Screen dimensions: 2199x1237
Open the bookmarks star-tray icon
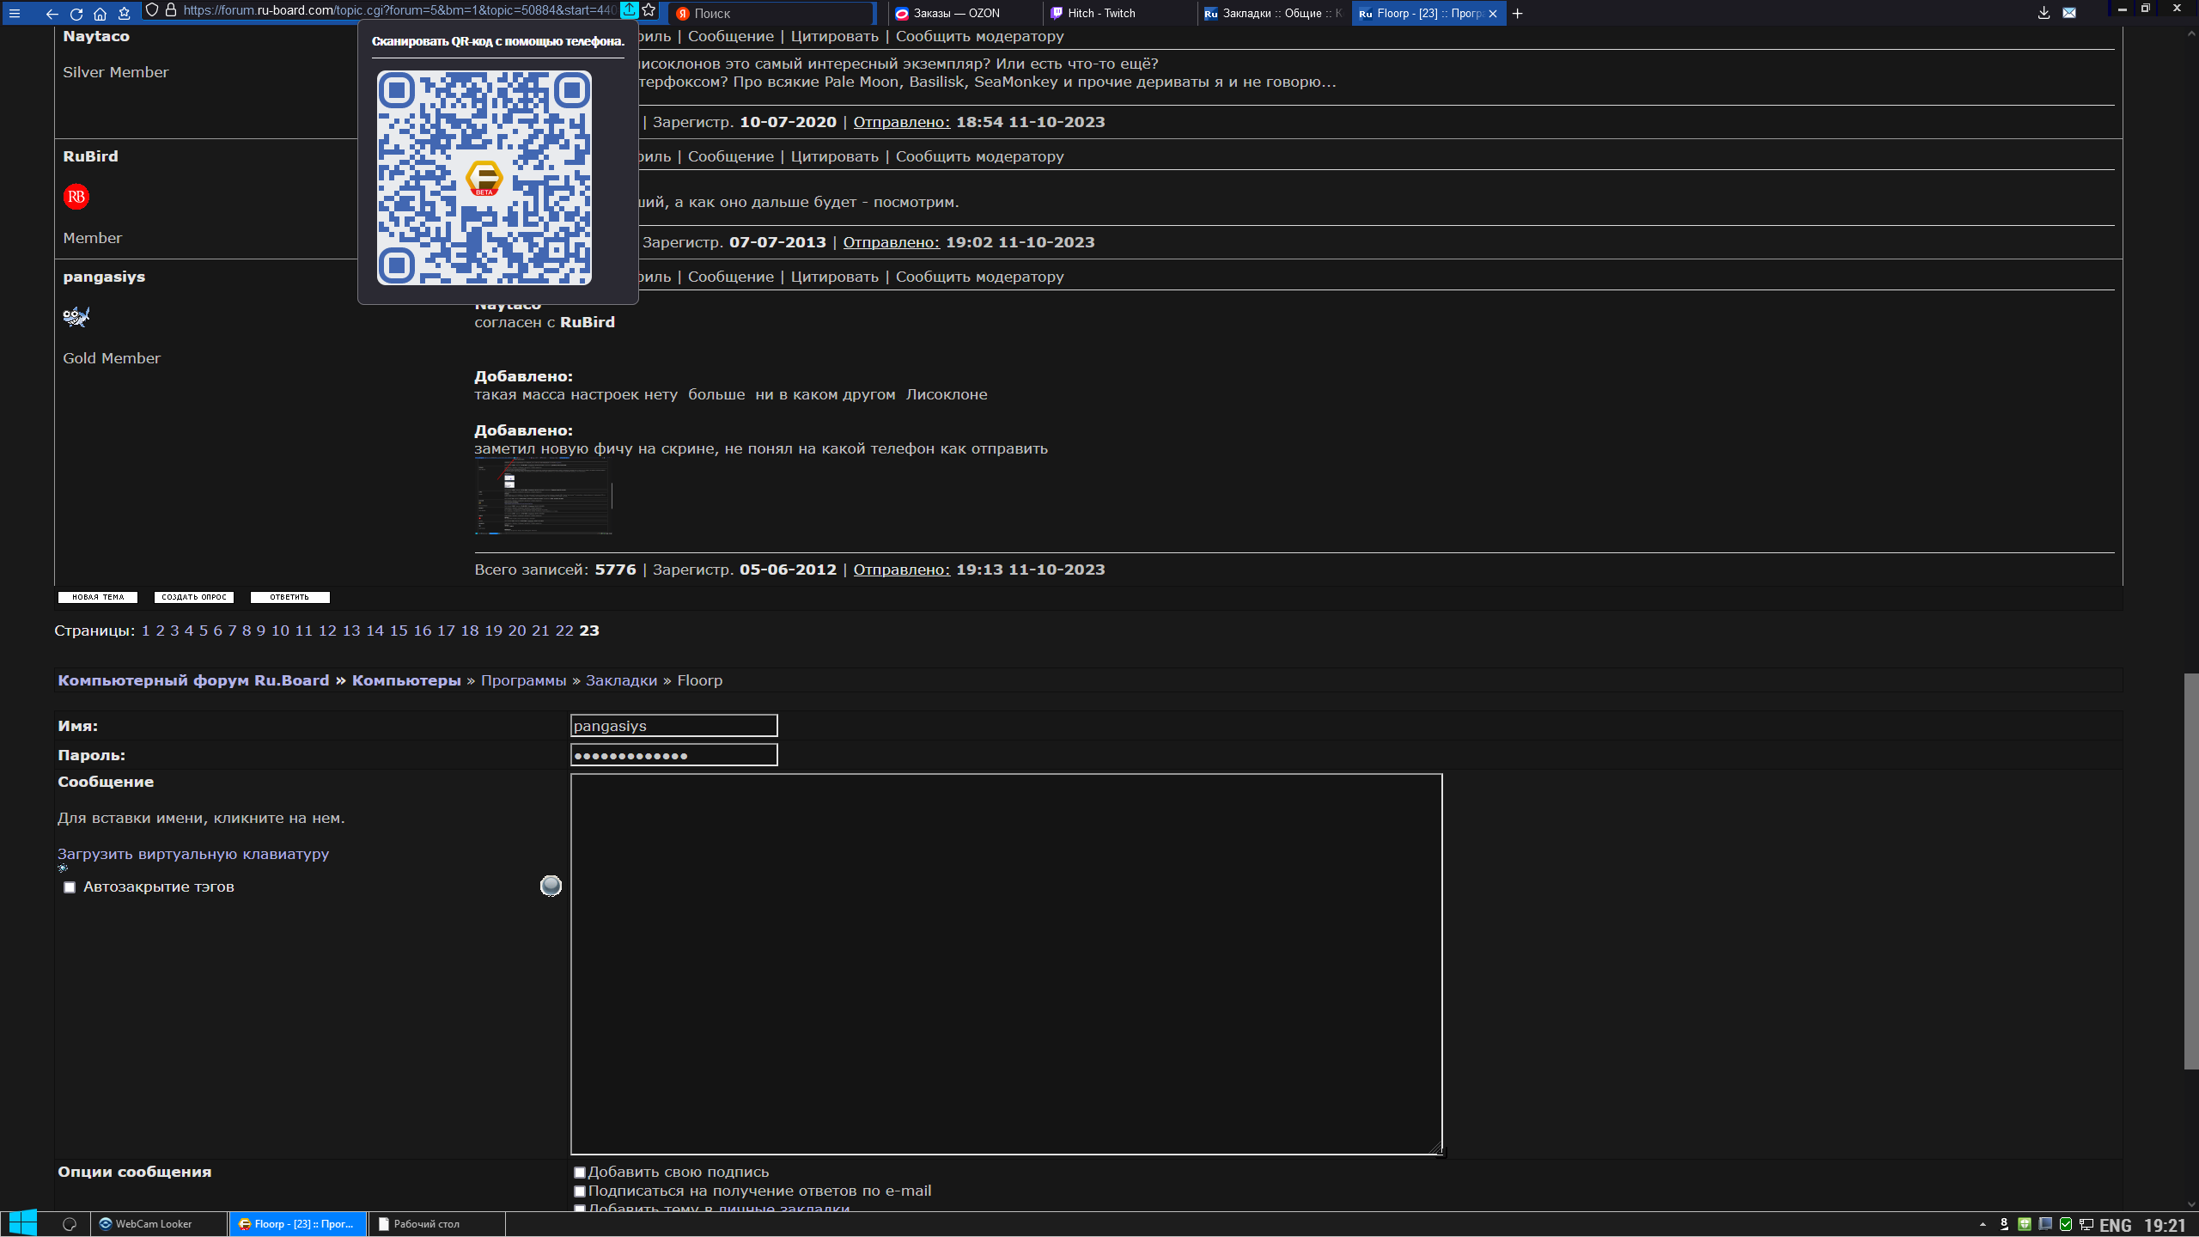(x=124, y=13)
